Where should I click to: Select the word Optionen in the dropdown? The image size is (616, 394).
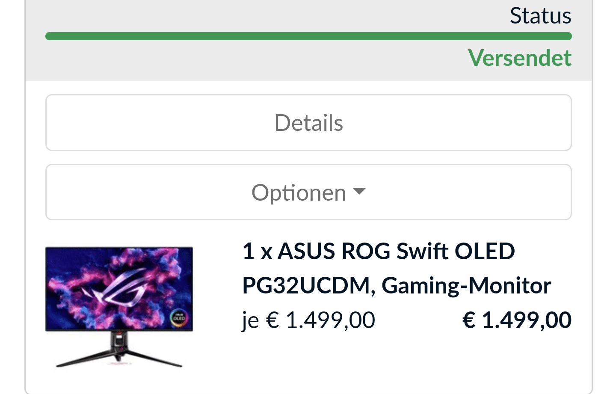(299, 193)
